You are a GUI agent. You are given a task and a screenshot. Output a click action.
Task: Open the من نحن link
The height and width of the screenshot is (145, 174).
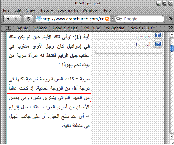click(x=143, y=36)
